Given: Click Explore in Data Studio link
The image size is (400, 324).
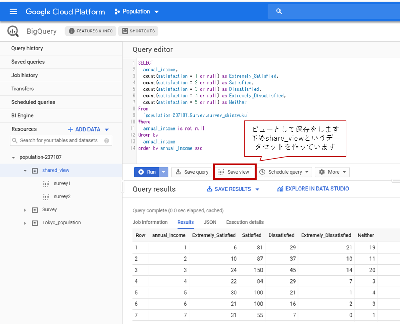Looking at the screenshot, I should [313, 189].
